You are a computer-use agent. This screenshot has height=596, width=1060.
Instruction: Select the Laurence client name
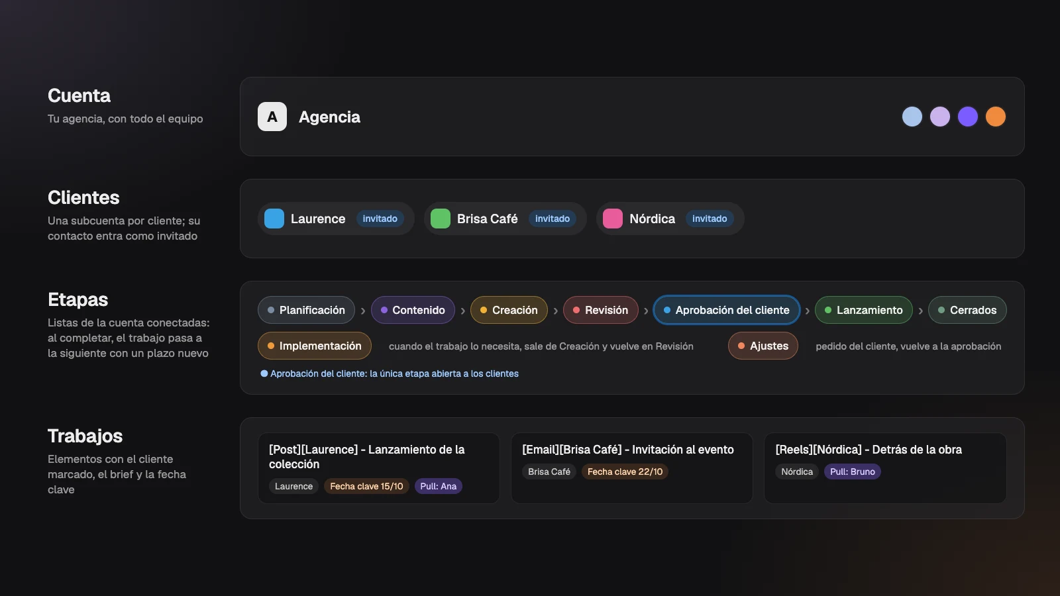click(318, 219)
